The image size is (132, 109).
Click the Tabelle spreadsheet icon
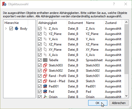(x=45, y=60)
